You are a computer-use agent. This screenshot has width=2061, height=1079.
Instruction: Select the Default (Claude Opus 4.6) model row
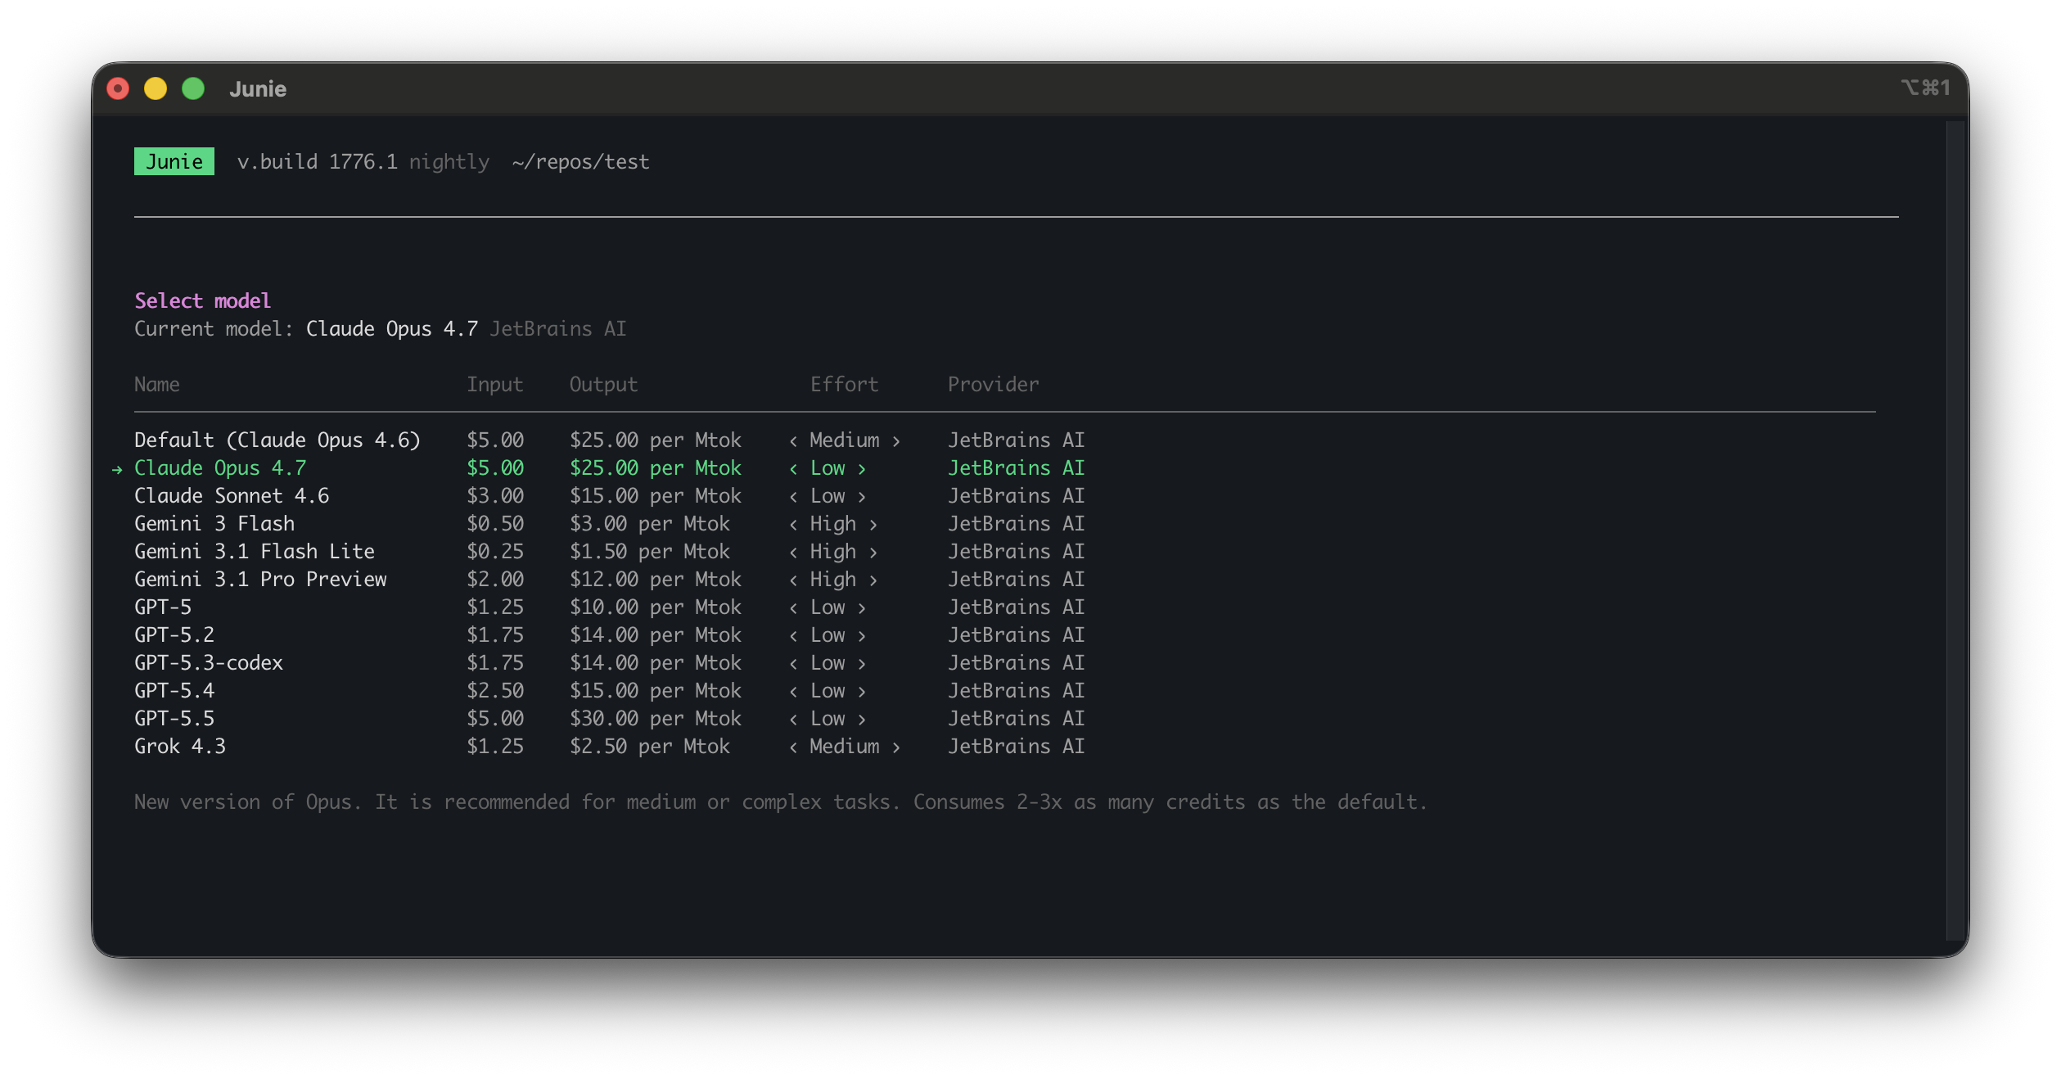(x=609, y=440)
